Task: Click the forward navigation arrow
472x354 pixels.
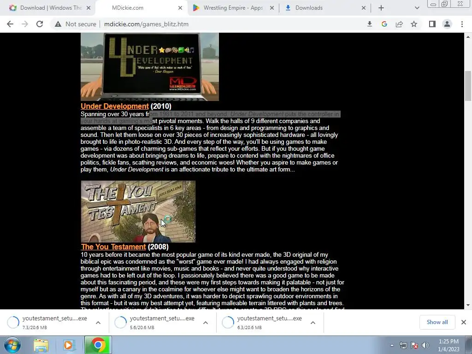Action: (25, 24)
